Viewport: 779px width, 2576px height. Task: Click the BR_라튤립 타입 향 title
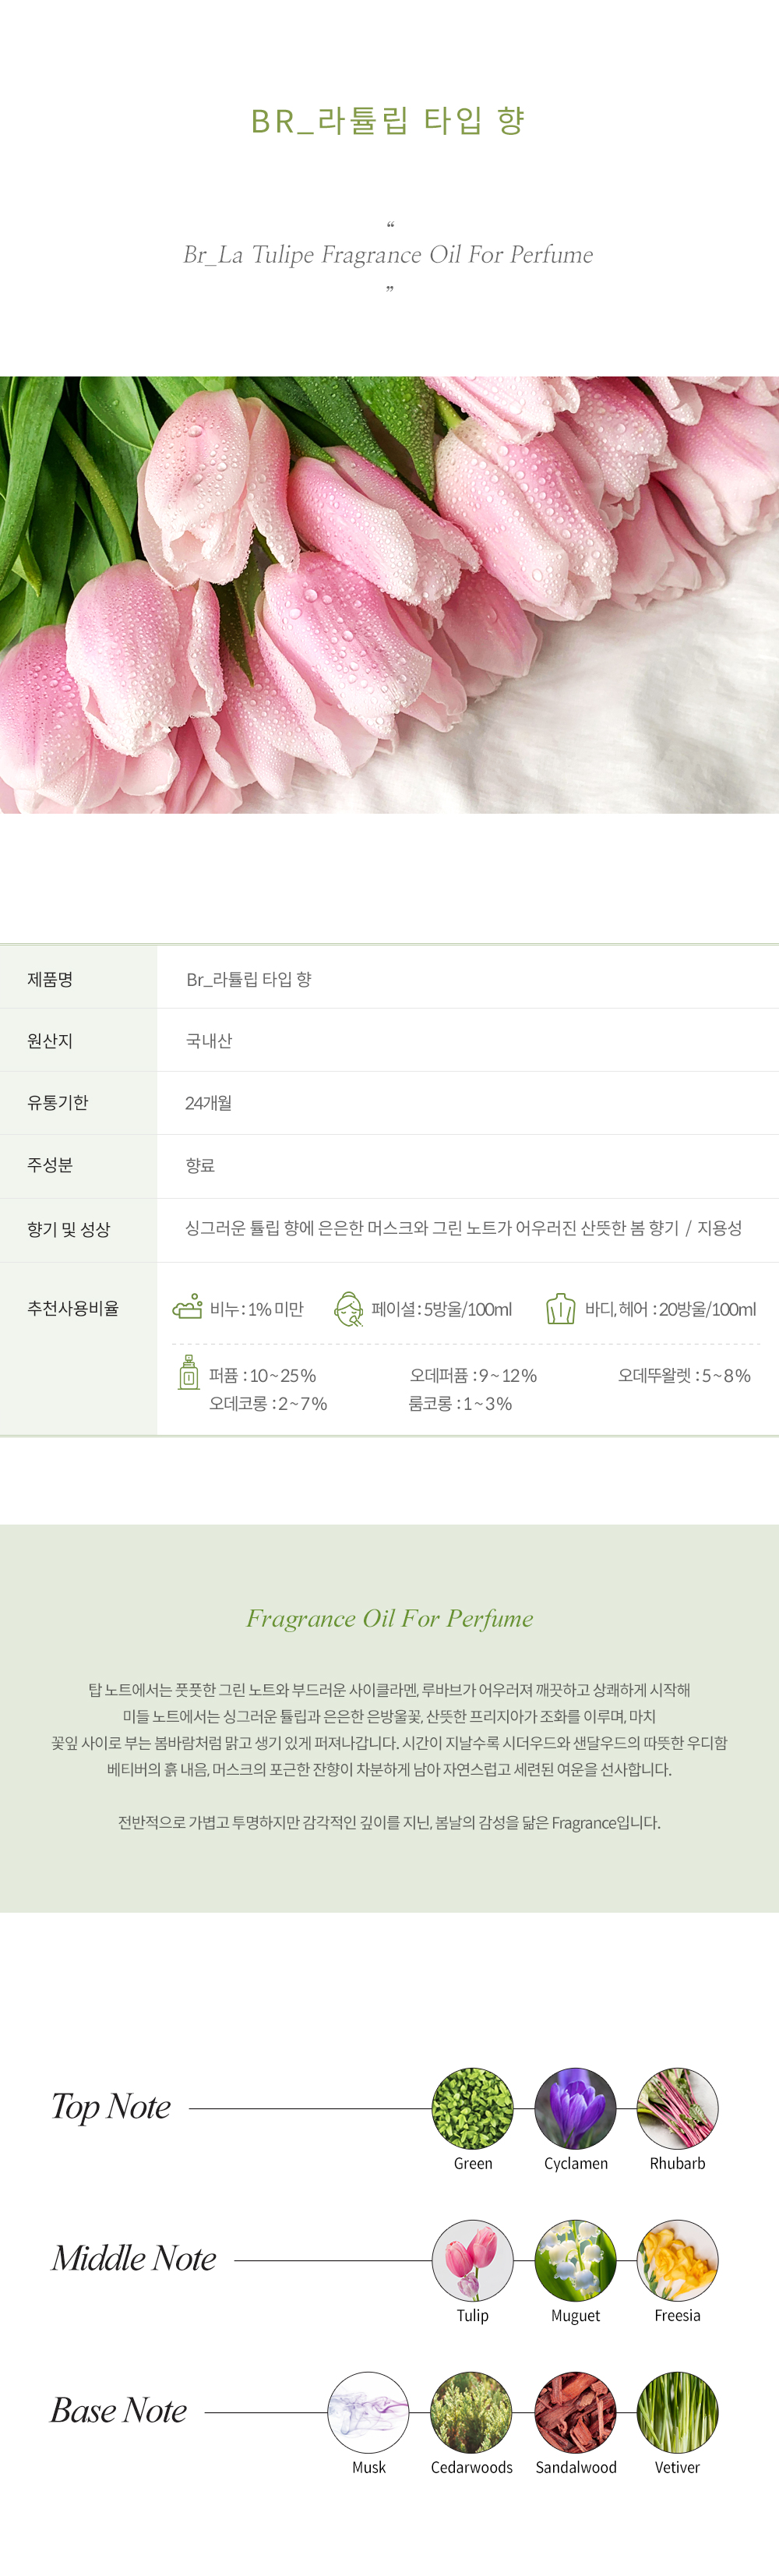tap(389, 120)
